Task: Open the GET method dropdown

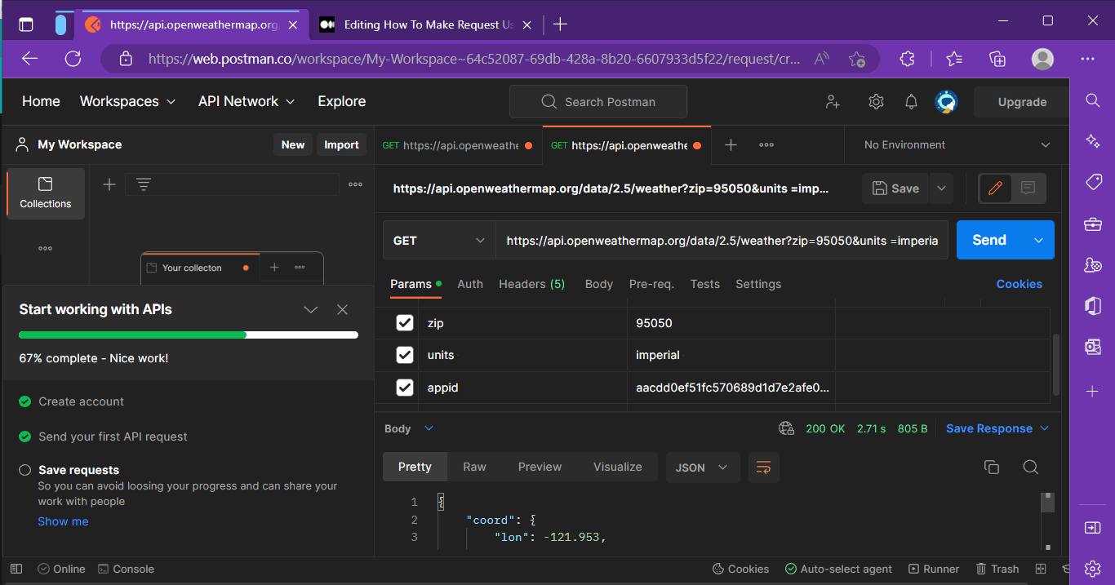Action: point(438,241)
